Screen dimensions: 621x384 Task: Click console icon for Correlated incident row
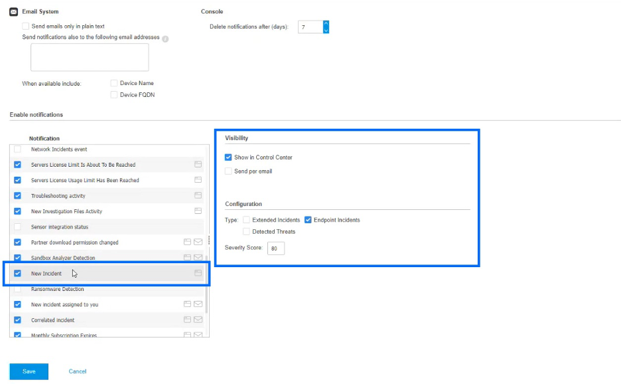(187, 320)
